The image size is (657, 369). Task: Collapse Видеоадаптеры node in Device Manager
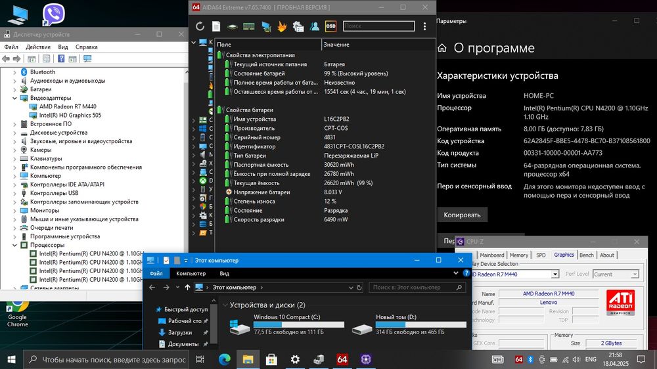[x=14, y=98]
